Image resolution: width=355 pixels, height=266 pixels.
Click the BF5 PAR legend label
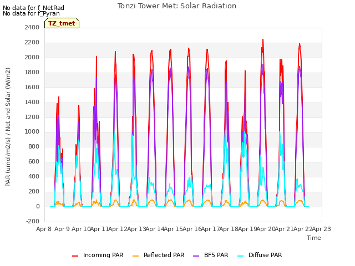point(216,255)
